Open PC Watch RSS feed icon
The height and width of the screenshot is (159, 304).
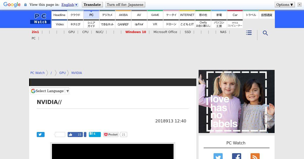pyautogui.click(x=255, y=156)
